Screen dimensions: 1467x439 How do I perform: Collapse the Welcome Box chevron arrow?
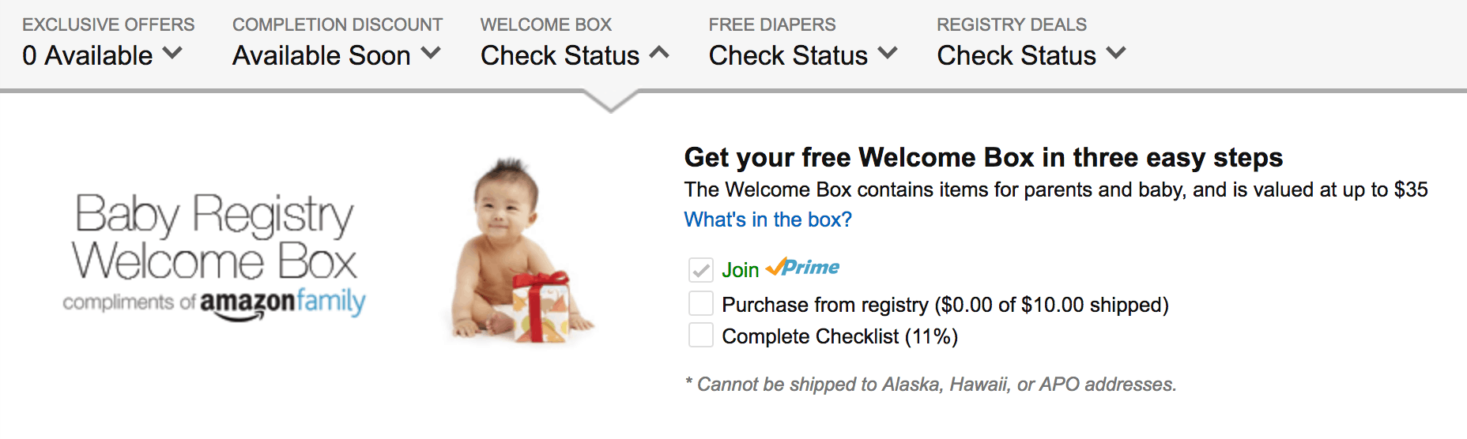point(659,54)
